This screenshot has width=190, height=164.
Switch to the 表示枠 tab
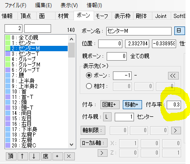click(122, 16)
